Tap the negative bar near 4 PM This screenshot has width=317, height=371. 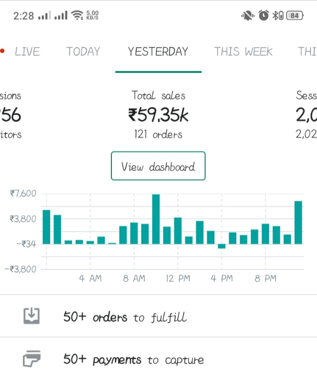pyautogui.click(x=222, y=246)
